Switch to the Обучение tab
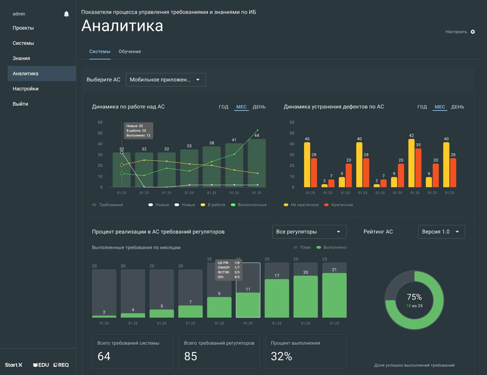Image resolution: width=487 pixels, height=375 pixels. click(130, 51)
